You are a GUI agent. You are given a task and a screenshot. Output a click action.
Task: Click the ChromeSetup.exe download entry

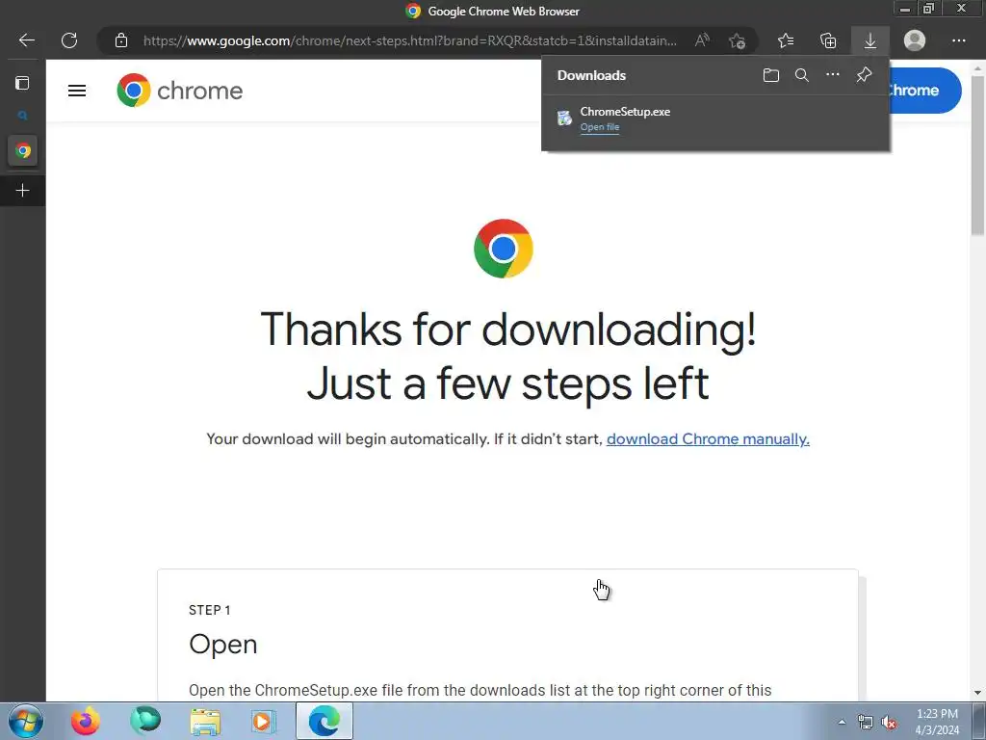[715, 119]
